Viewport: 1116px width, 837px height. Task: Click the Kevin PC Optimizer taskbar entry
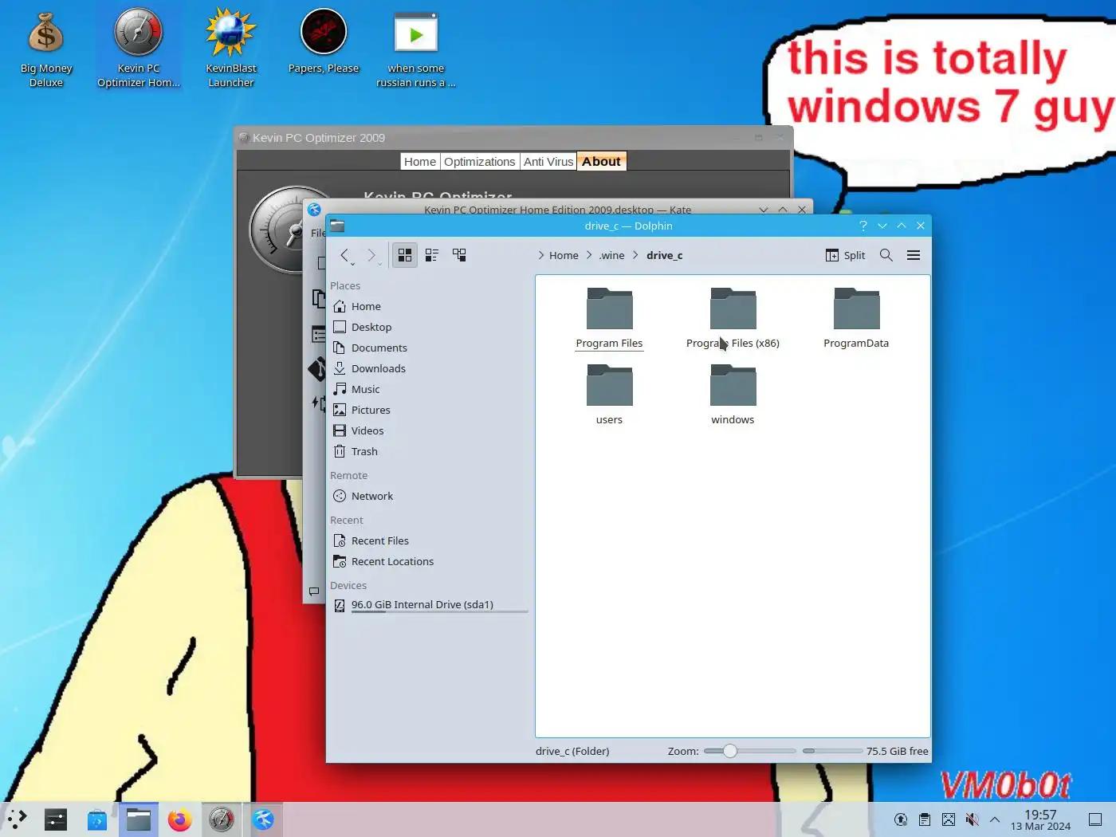click(x=222, y=819)
